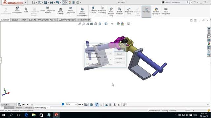This screenshot has height=118, width=211.
Task: Open the Evaluate tab
Action: [x=32, y=20]
